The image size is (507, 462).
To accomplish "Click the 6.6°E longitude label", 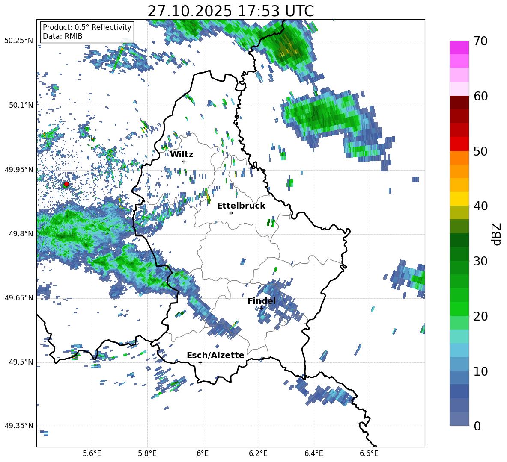I will click(369, 453).
